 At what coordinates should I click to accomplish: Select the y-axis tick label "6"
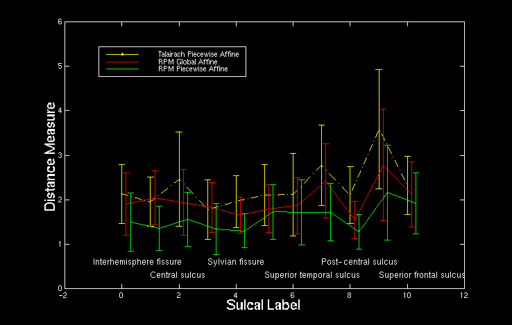click(59, 21)
